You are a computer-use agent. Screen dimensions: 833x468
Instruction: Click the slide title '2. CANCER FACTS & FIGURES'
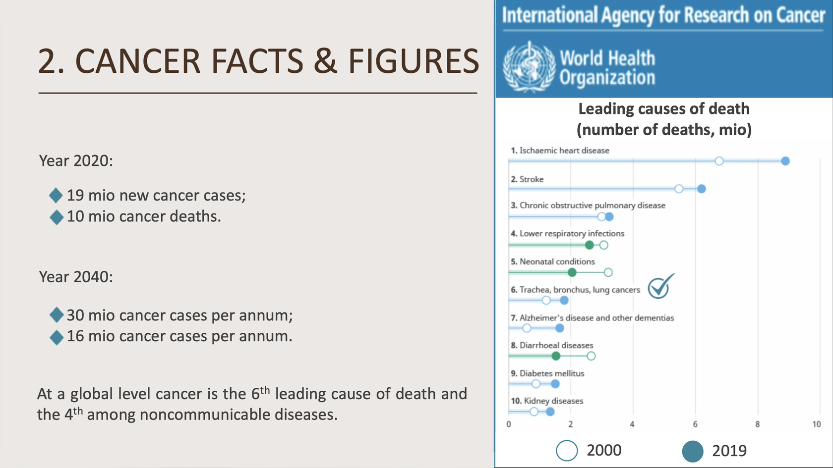(x=258, y=61)
